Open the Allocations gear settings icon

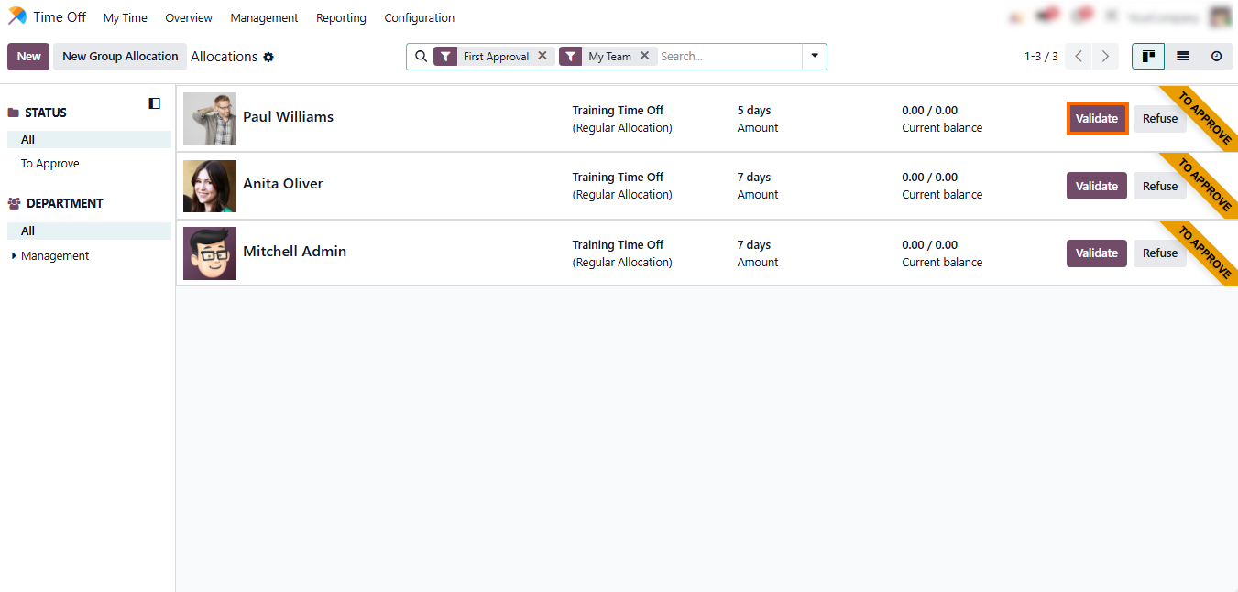268,57
